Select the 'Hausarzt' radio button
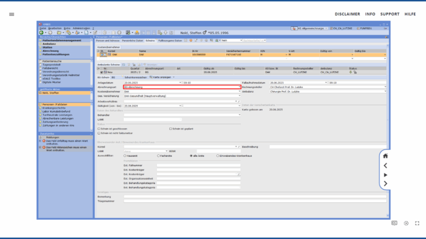This screenshot has width=426, height=239. (125, 156)
